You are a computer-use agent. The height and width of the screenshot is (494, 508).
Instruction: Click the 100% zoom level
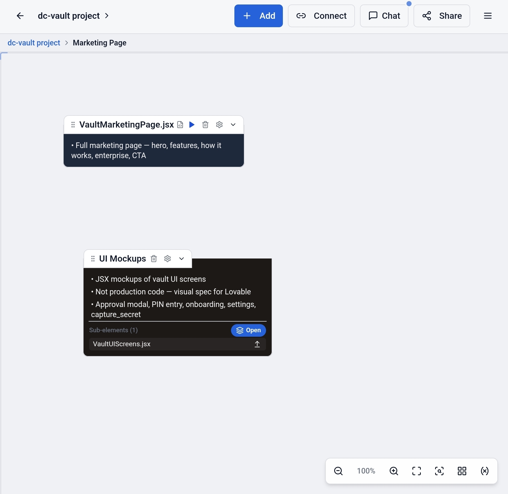[366, 471]
